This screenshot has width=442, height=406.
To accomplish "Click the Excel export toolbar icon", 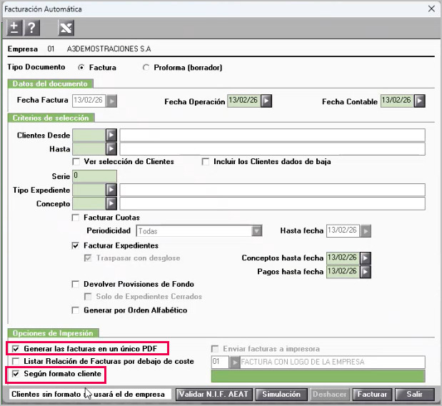I will coord(66,28).
